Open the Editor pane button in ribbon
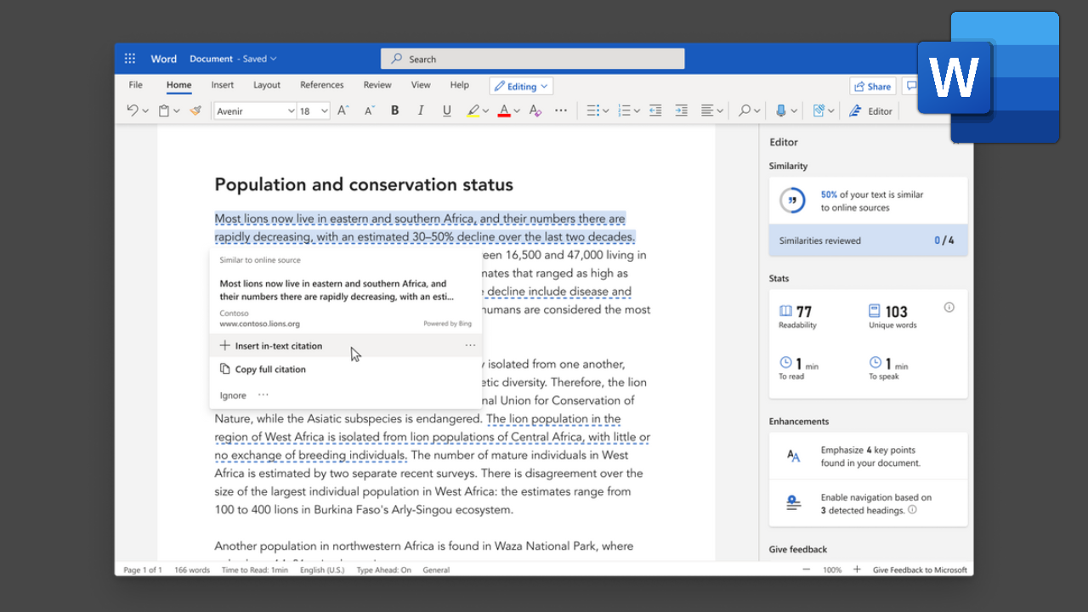The image size is (1088, 612). tap(870, 111)
